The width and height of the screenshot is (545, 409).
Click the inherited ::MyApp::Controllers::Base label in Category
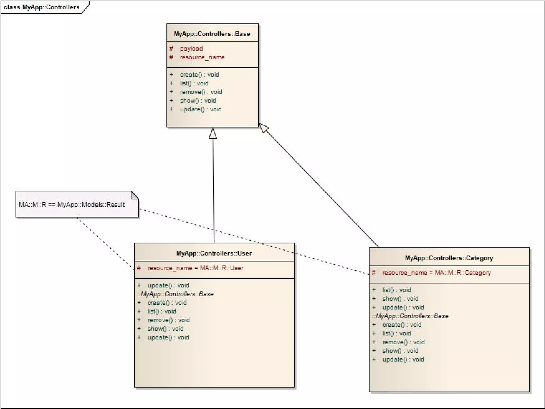[x=410, y=316]
